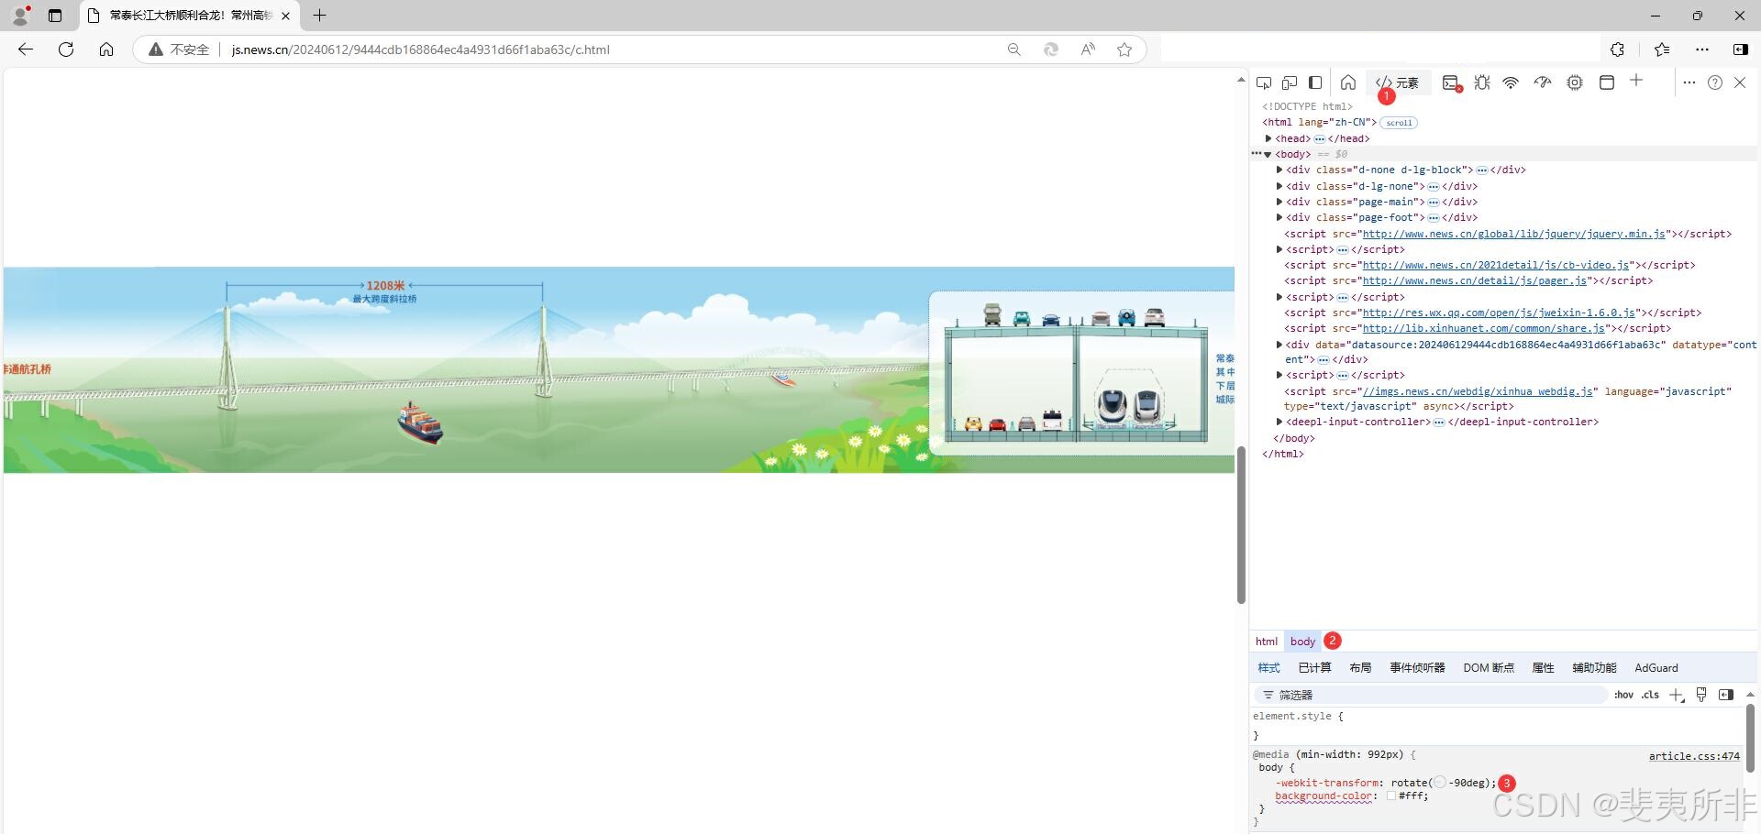Expand the deepl-input-controller node
Screen dimensions: 1761x834
[x=1279, y=422]
